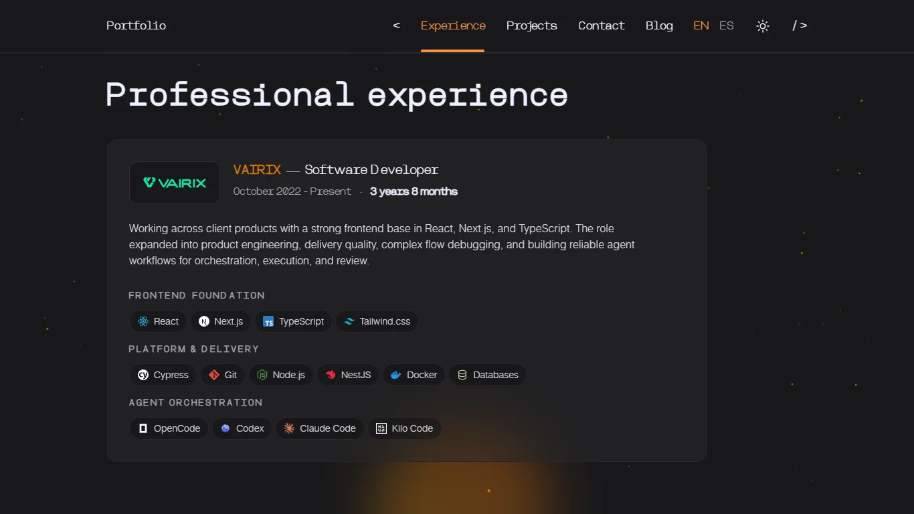Image resolution: width=914 pixels, height=514 pixels.
Task: Select the TypeScript chip label
Action: tap(302, 321)
